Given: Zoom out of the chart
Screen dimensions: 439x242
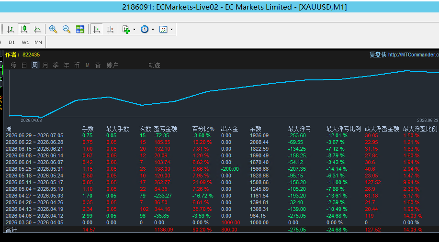Looking at the screenshot, I should click(x=67, y=29).
